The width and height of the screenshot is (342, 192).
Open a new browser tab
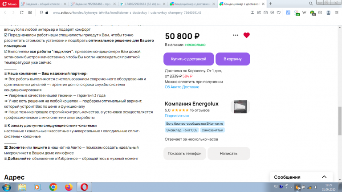(270, 4)
